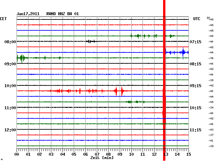Click minute-axis tick label 05
The width and height of the screenshot is (215, 163).
coord(74,154)
